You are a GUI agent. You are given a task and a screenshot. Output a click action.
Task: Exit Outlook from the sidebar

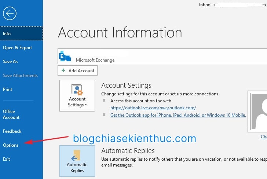click(x=6, y=159)
